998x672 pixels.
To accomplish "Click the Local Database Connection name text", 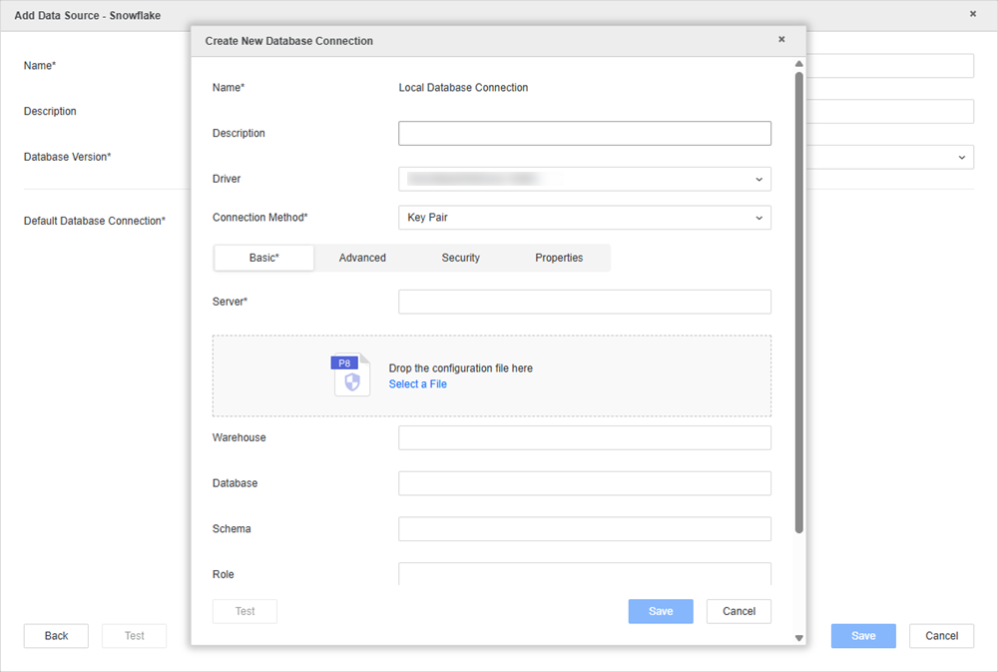I will [x=463, y=88].
